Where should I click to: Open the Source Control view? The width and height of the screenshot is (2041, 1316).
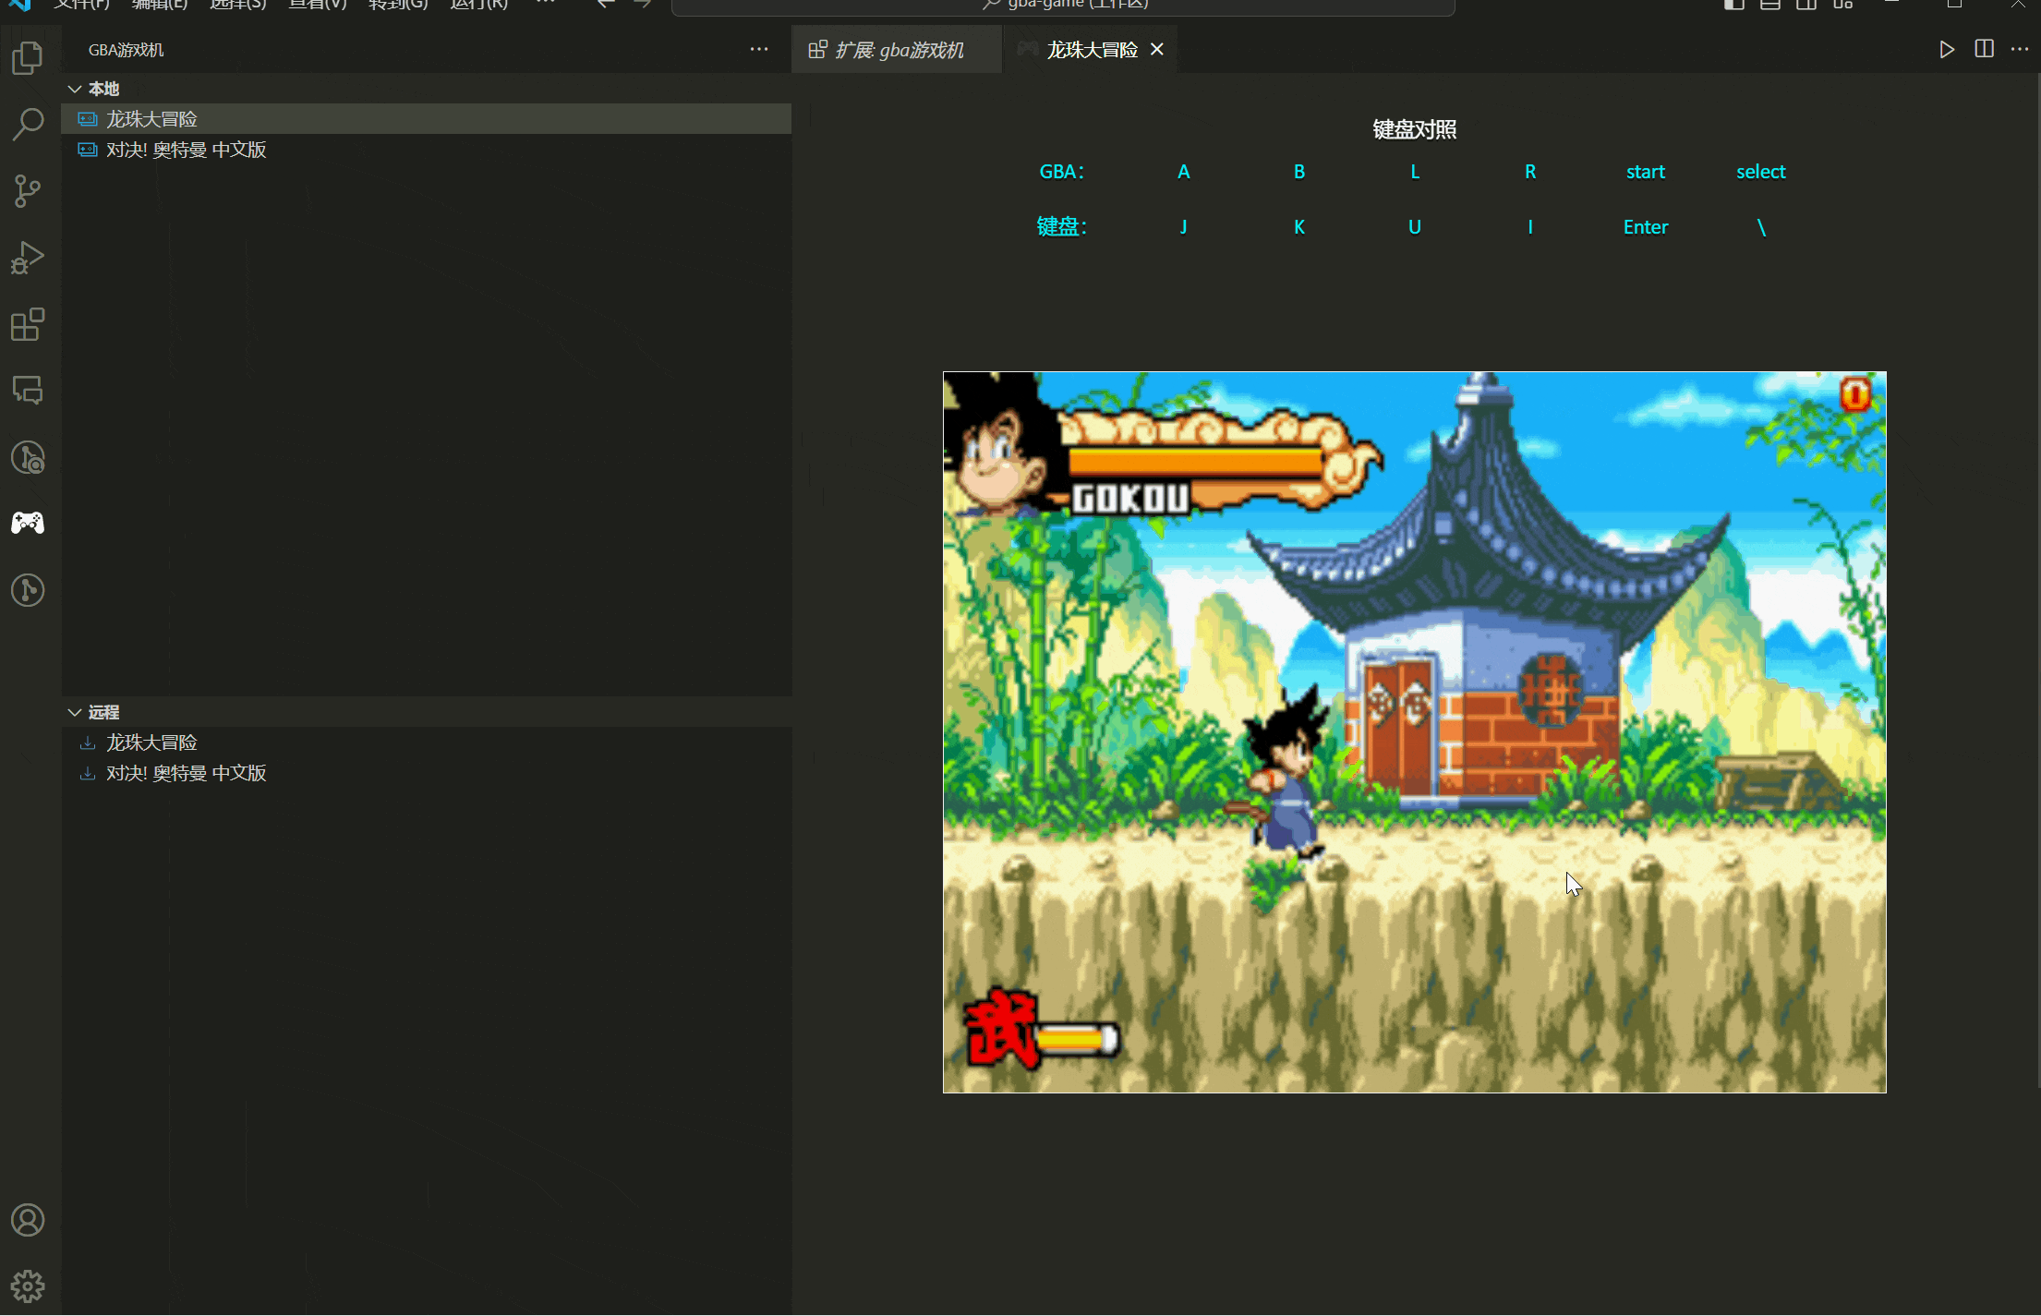28,191
